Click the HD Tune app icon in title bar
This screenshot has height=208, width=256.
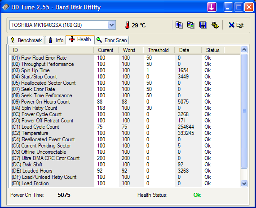click(6, 7)
